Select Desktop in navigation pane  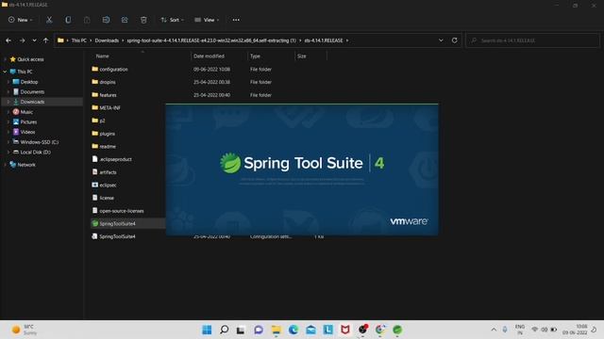point(29,82)
